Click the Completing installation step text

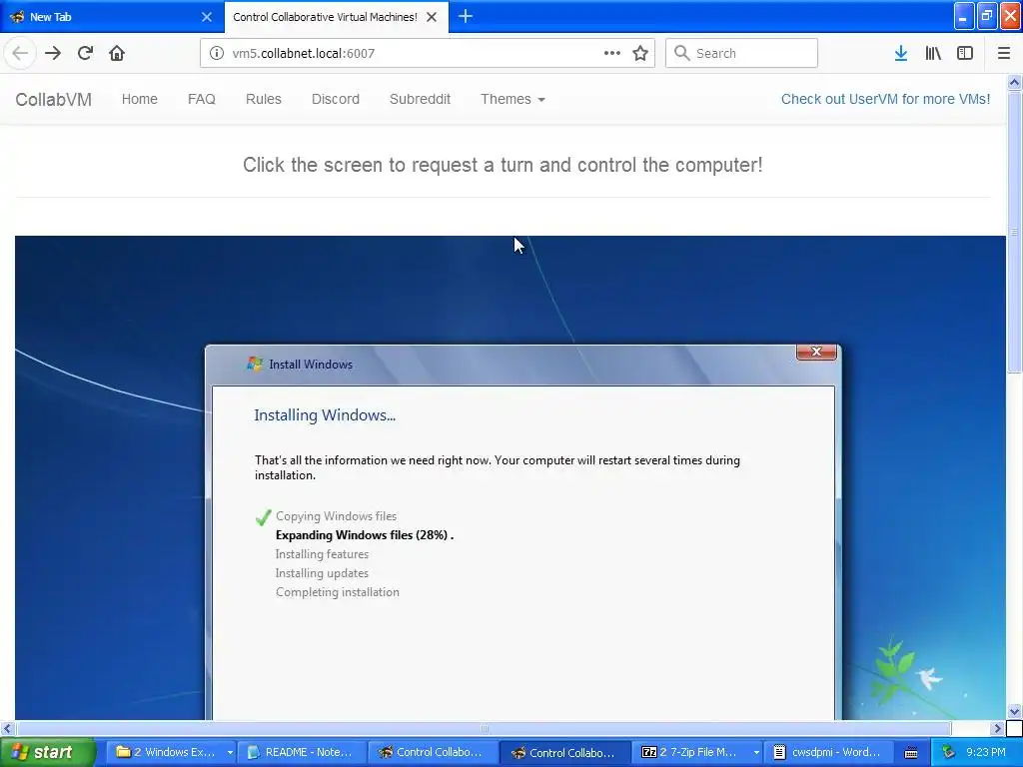pyautogui.click(x=338, y=591)
